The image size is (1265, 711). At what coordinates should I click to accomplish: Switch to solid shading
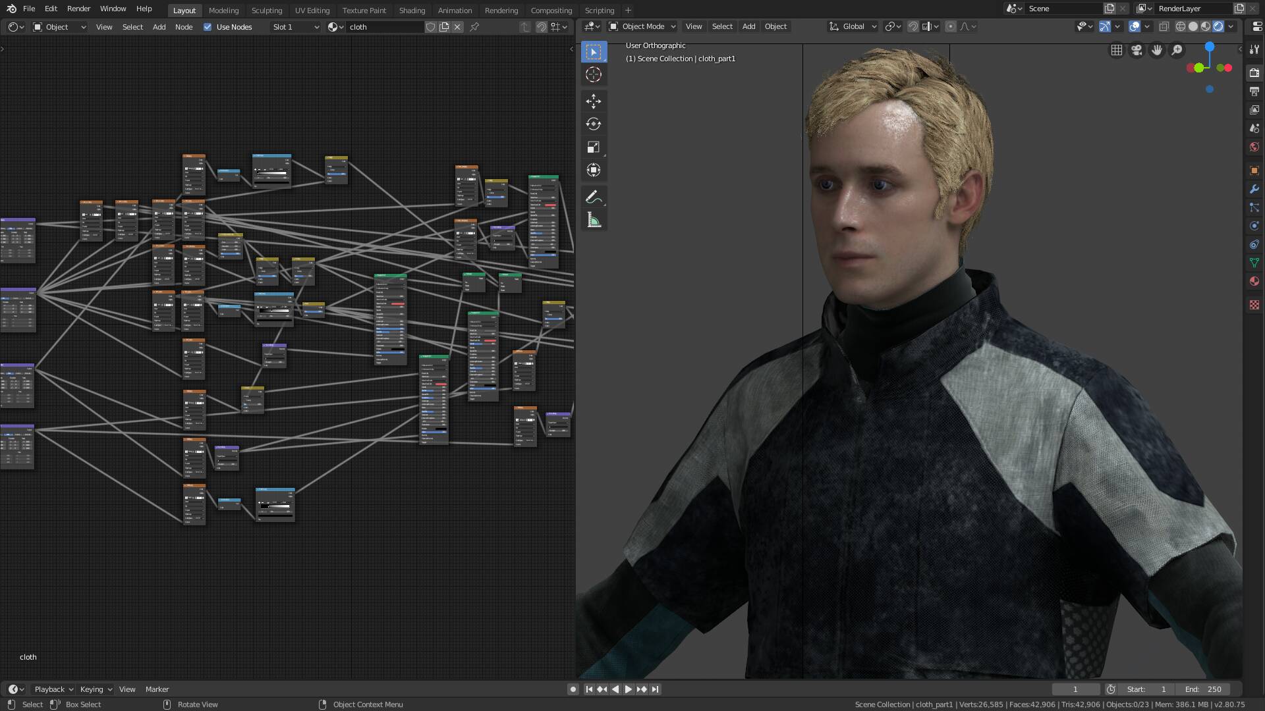[x=1193, y=26]
